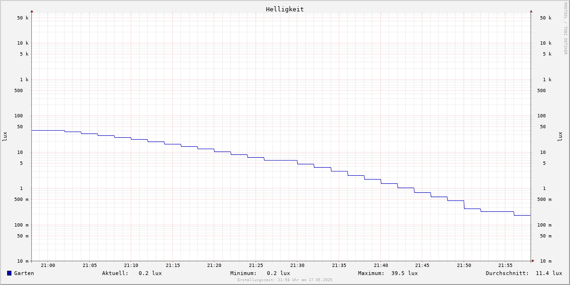Select the 100 label on left axis

pyautogui.click(x=19, y=116)
